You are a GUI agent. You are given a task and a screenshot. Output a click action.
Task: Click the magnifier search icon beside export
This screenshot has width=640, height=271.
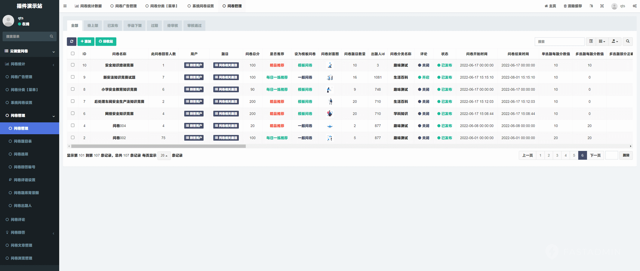click(x=628, y=41)
